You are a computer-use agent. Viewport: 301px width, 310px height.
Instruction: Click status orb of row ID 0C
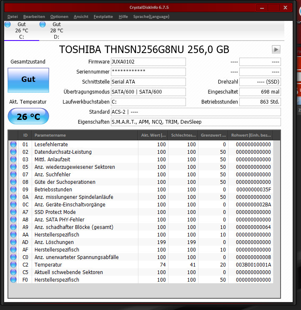(13, 204)
